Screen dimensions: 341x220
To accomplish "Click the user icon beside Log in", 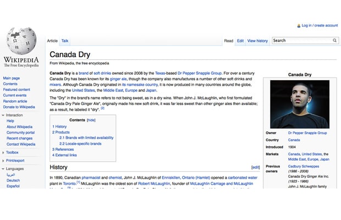I will 299,26.
